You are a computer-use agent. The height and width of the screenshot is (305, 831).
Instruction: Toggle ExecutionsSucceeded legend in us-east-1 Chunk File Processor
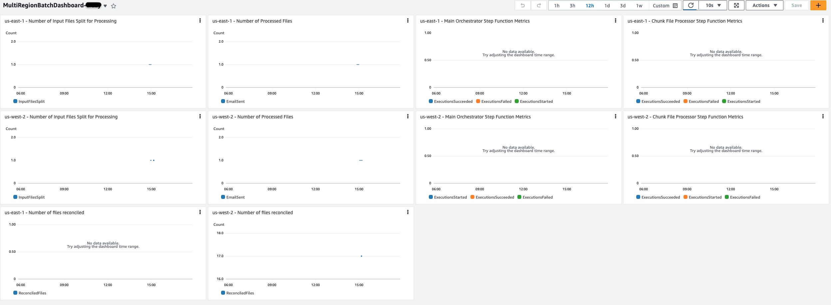[x=658, y=101]
